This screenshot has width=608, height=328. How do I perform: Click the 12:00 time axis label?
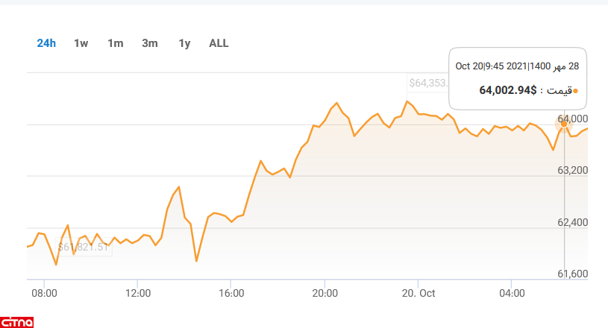139,292
